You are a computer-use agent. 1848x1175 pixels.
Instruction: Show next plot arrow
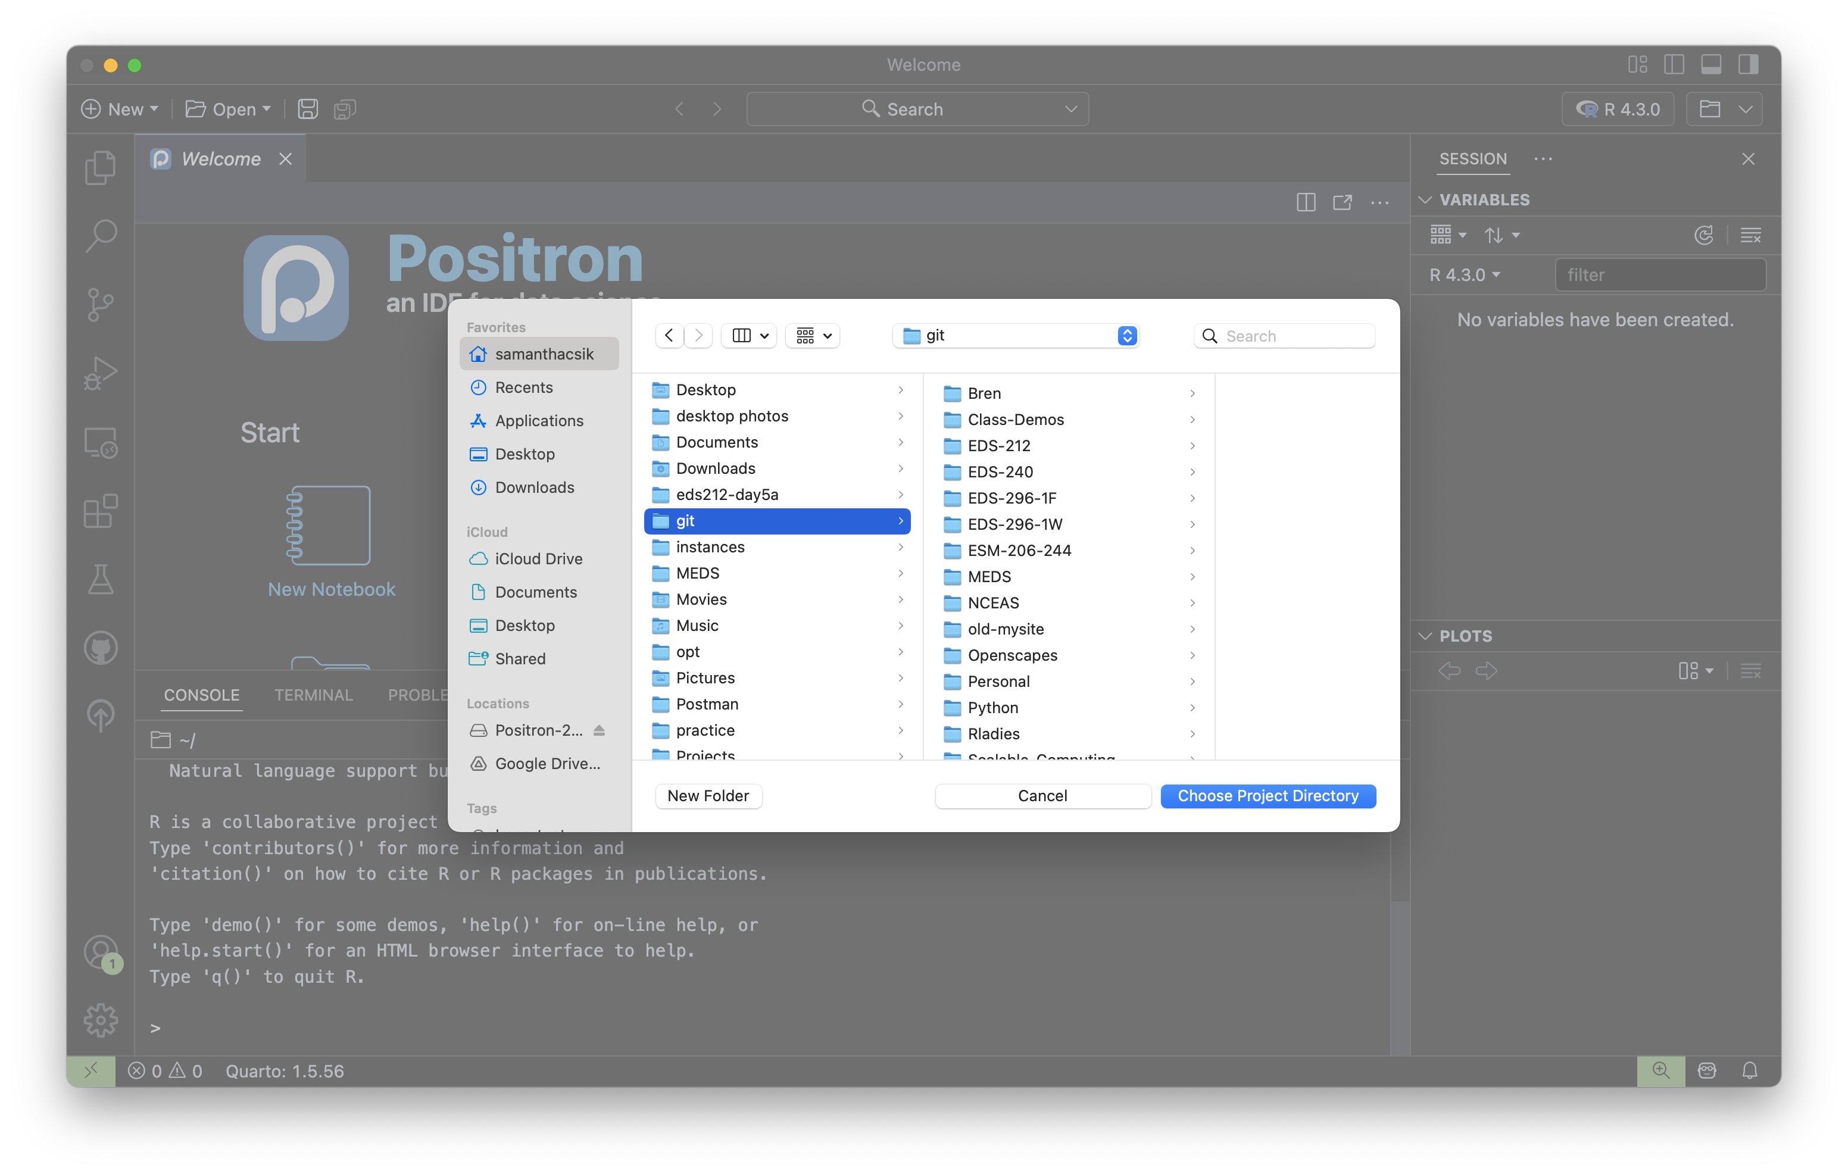[1487, 671]
